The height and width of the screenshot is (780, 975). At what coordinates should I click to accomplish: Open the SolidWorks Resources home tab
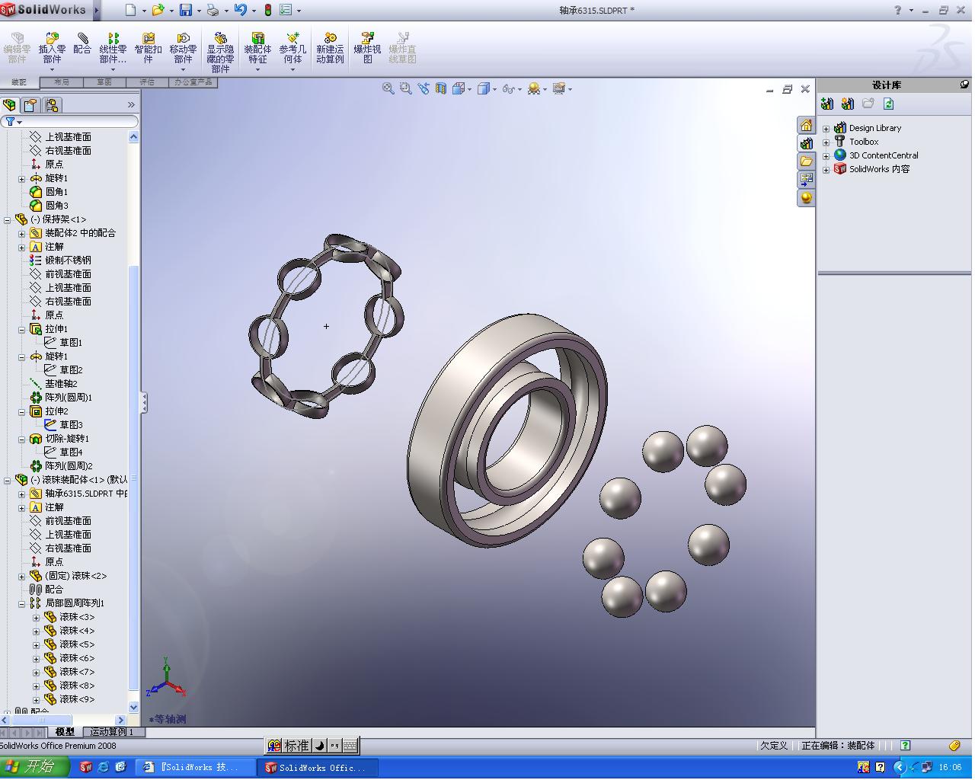[x=806, y=125]
